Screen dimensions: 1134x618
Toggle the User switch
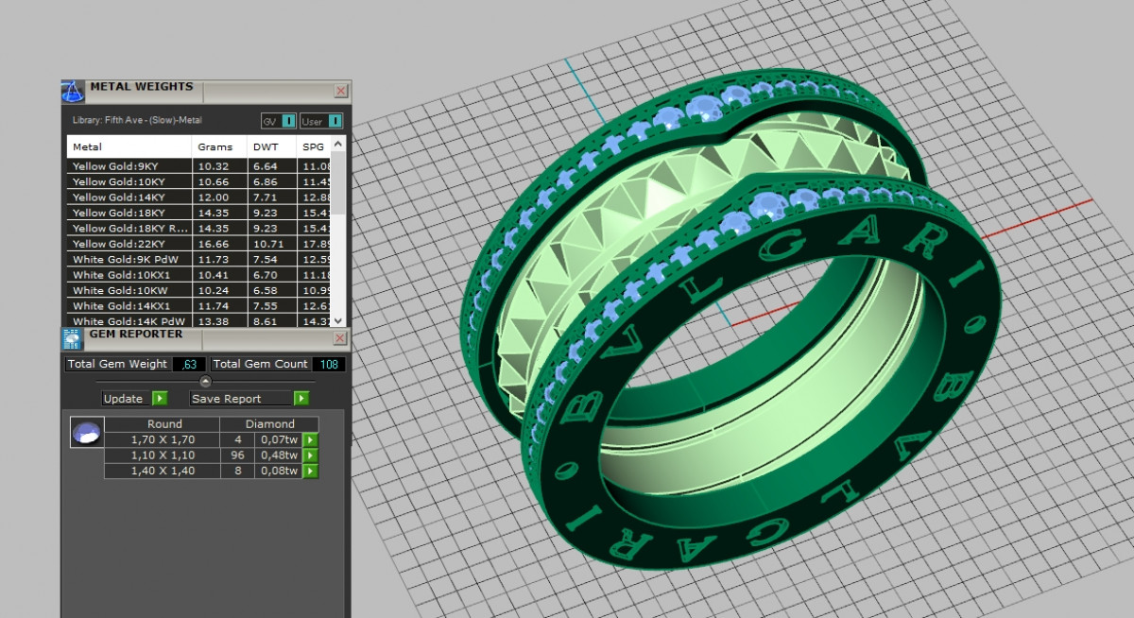[x=335, y=121]
